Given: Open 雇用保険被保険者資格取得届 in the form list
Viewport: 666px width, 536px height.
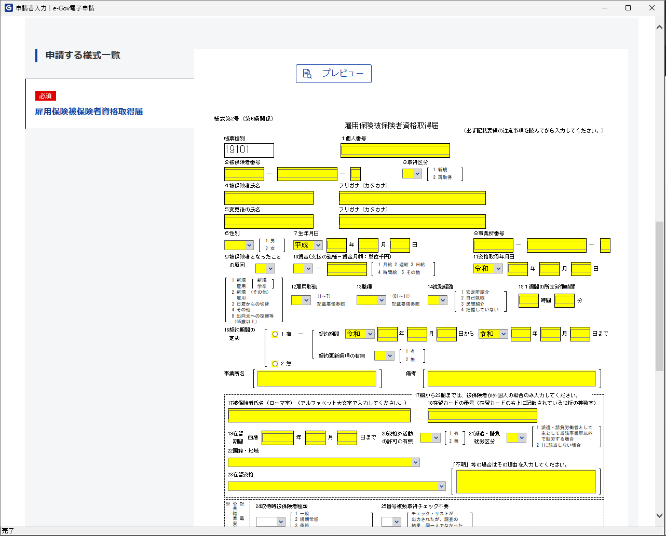Looking at the screenshot, I should [89, 112].
